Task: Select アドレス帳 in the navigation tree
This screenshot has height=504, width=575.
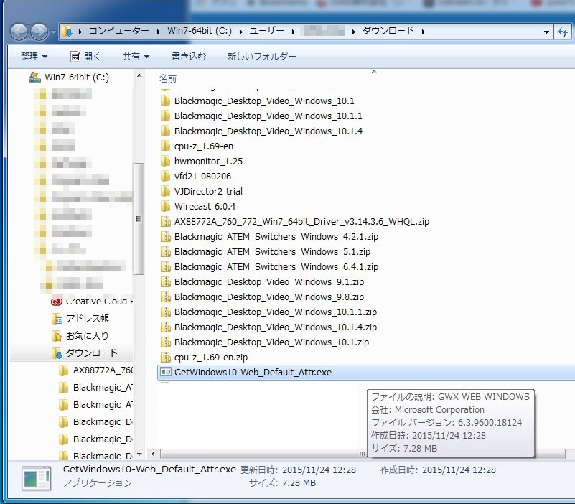Action: 80,318
